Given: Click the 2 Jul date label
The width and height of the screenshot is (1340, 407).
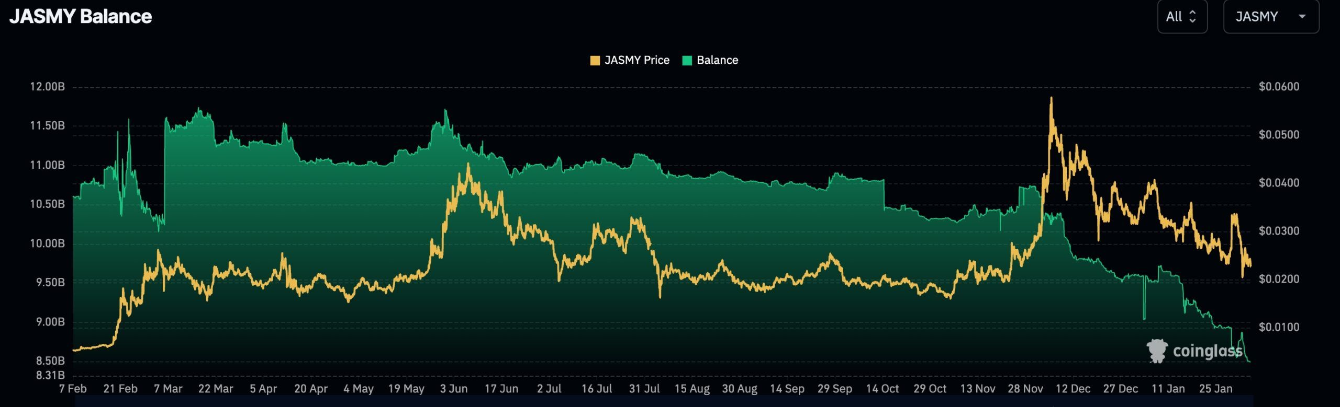Looking at the screenshot, I should coord(549,389).
